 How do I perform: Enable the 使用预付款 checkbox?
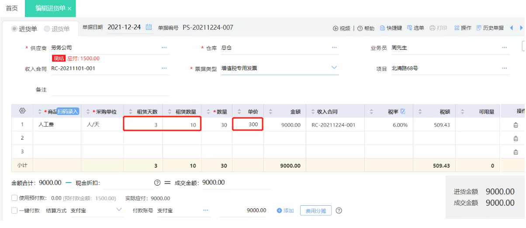15,198
